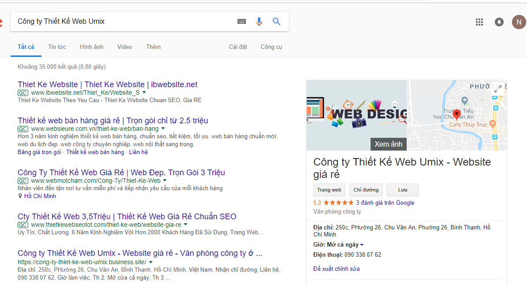Select the Tất cả tab

pos(26,47)
